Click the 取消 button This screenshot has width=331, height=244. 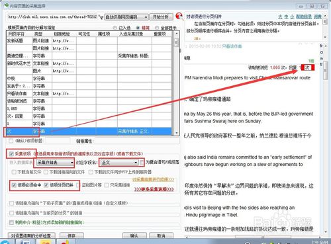161,235
